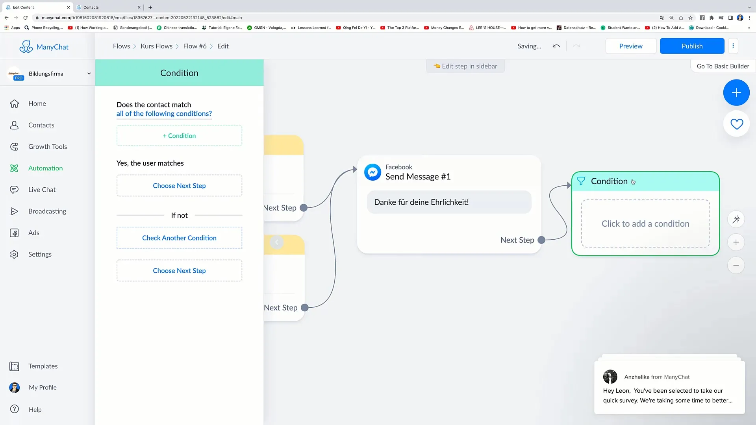Screen dimensions: 756x425
Task: Open the ManyChat logo home link
Action: tap(44, 47)
